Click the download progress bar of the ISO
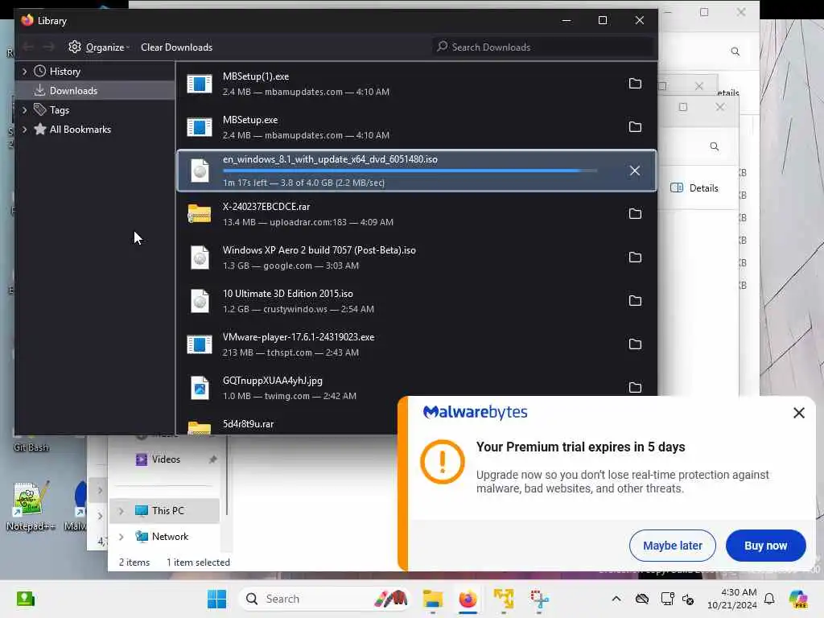The width and height of the screenshot is (824, 618). 410,171
